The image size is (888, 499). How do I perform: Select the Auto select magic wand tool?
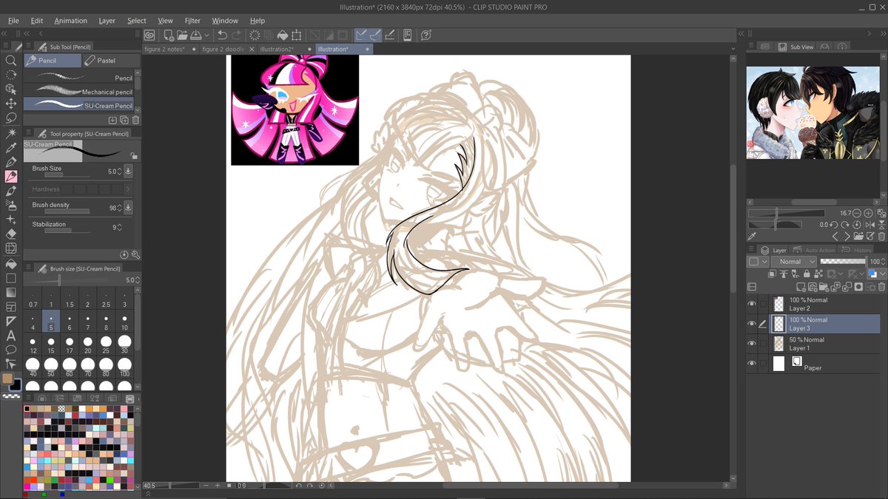click(10, 133)
